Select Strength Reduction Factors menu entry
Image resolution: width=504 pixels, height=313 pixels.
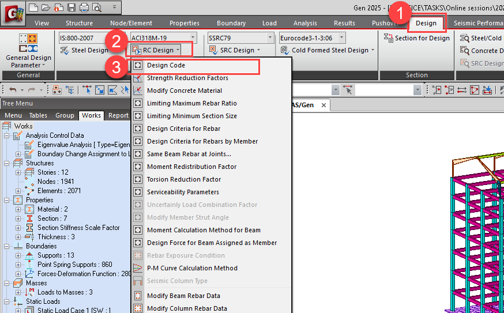[x=212, y=78]
